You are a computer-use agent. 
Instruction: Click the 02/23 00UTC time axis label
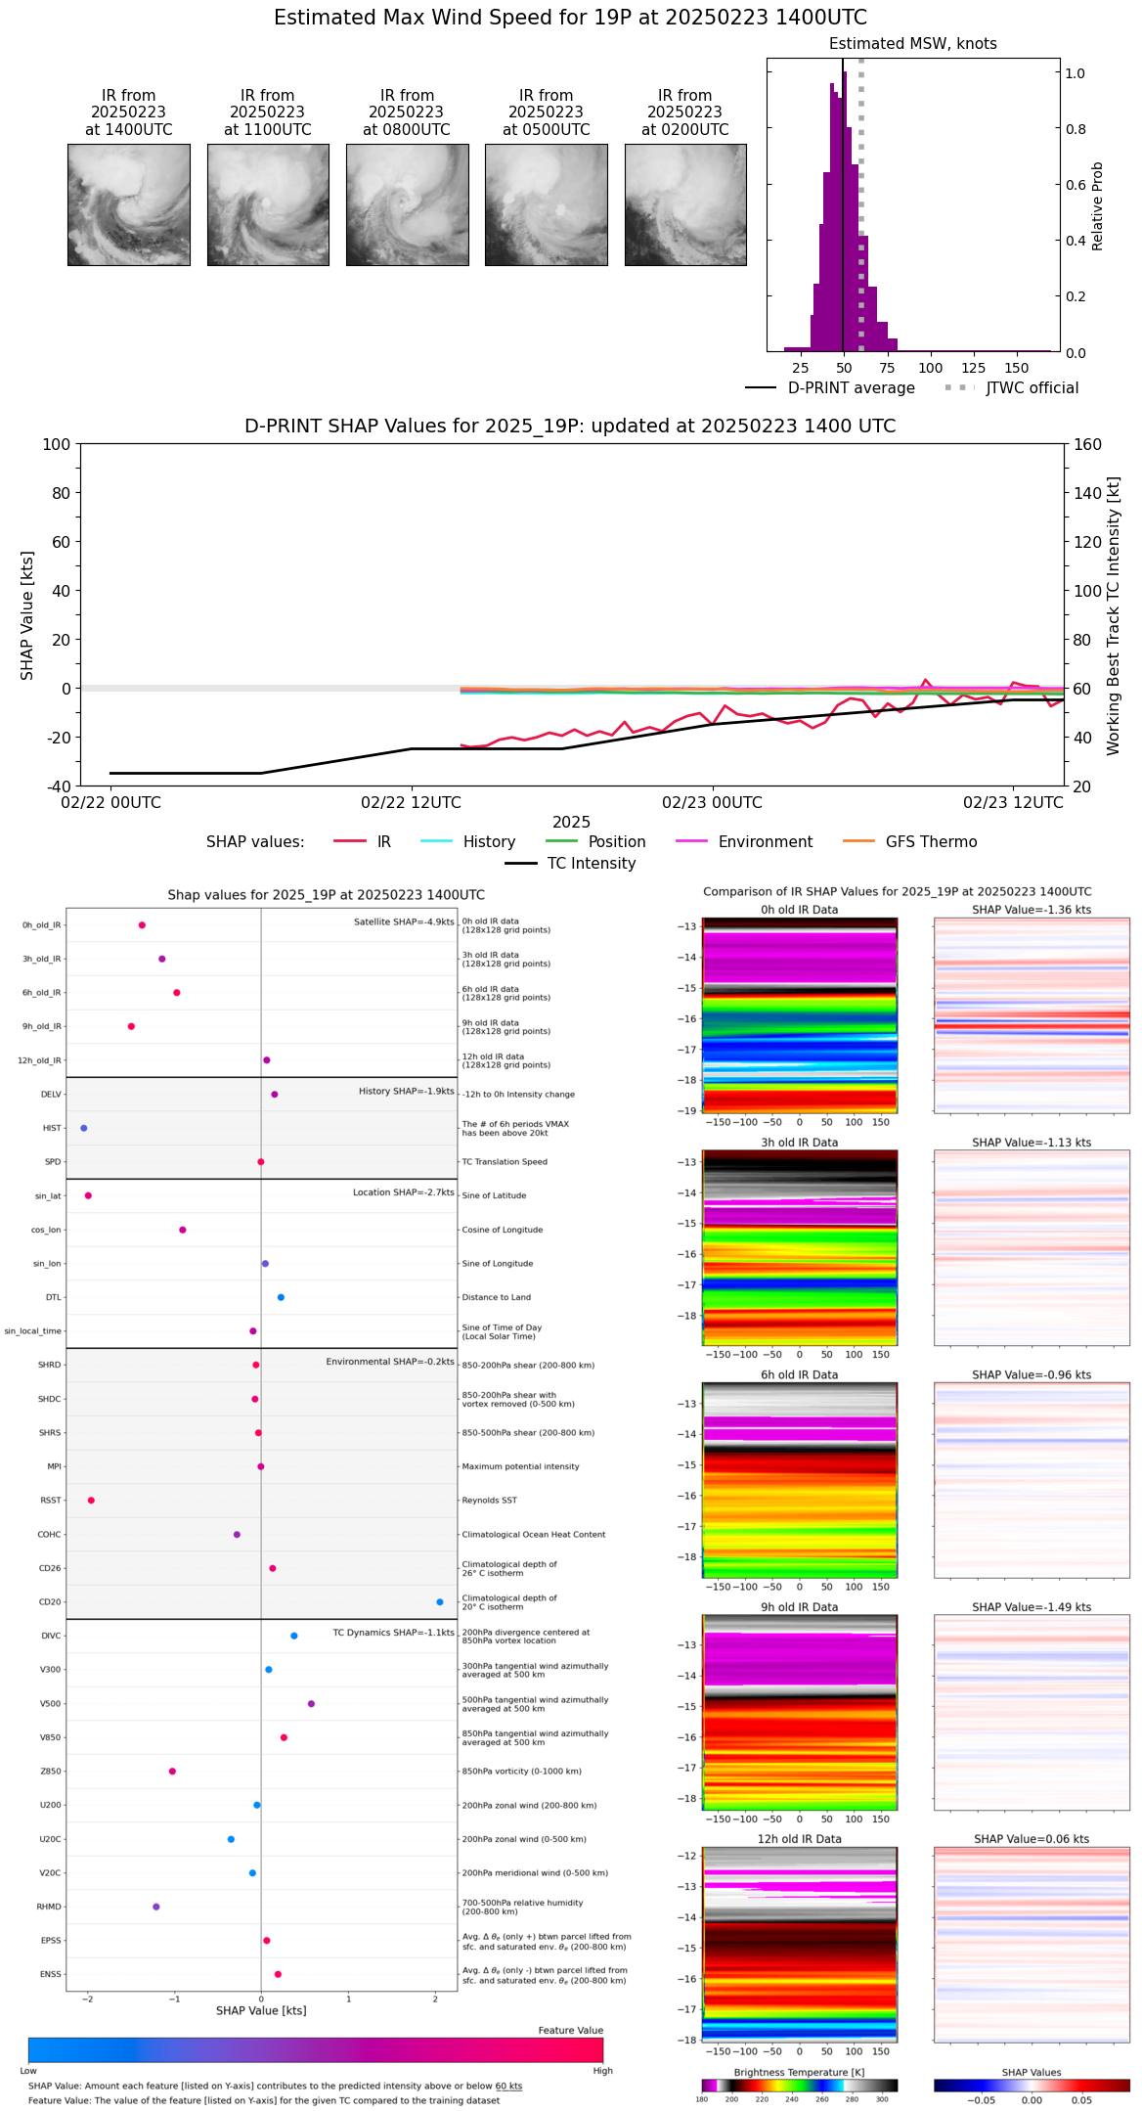click(x=712, y=802)
